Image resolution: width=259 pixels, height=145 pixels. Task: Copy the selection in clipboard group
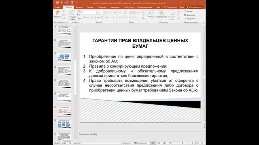(64, 15)
